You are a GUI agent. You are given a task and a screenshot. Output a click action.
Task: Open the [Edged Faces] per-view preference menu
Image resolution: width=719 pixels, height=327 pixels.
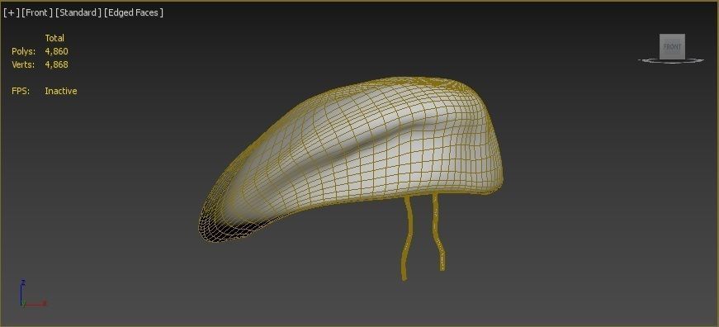(134, 13)
